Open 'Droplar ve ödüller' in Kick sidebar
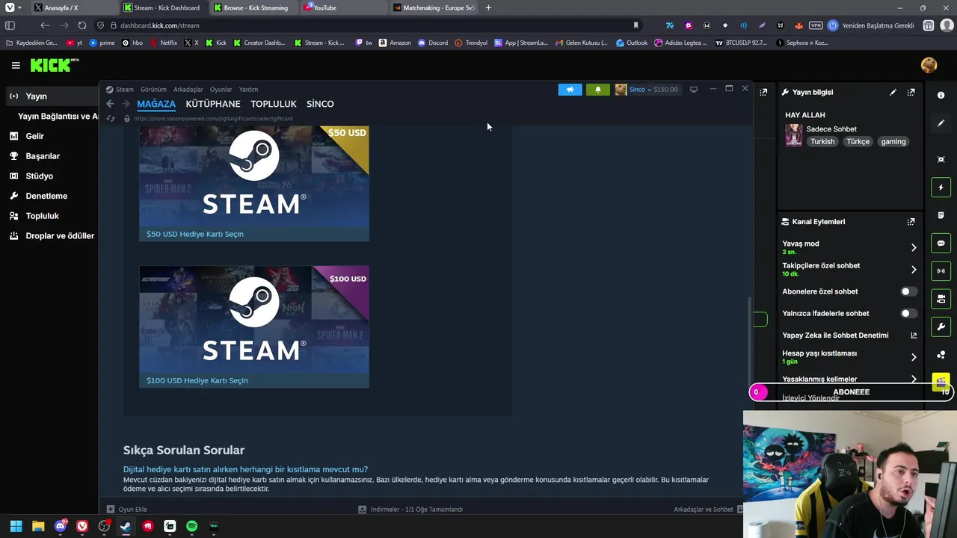Viewport: 957px width, 538px height. point(52,236)
